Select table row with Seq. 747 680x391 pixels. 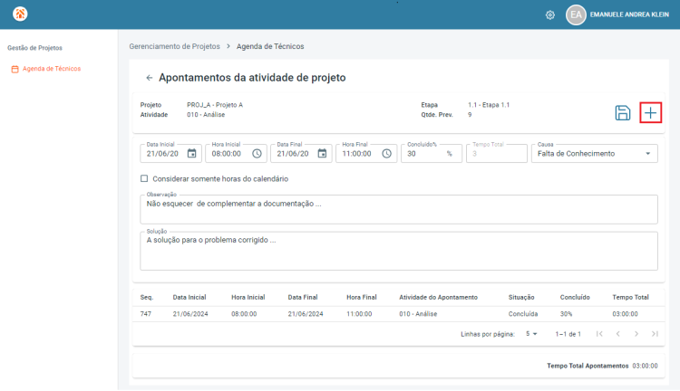pyautogui.click(x=399, y=314)
